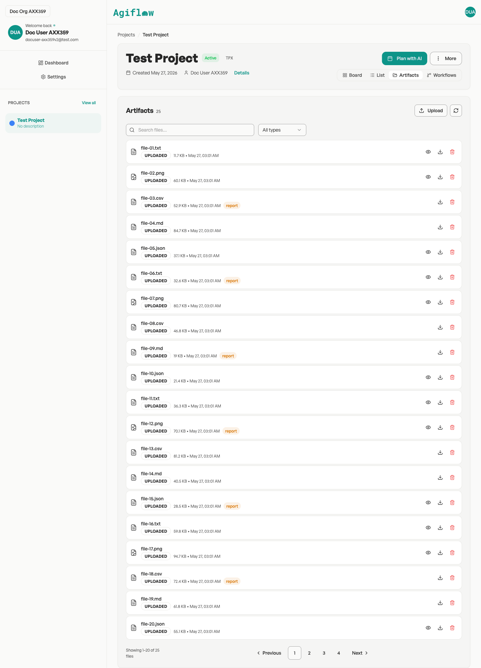Image resolution: width=481 pixels, height=668 pixels.
Task: Go to the Next page
Action: click(x=360, y=653)
